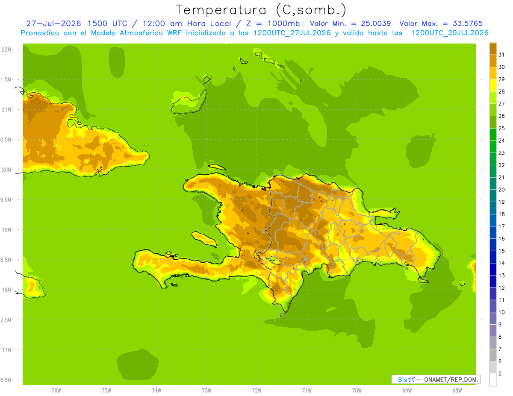Image resolution: width=513 pixels, height=396 pixels.
Task: Click the '24' colorbar label
Action: [502, 141]
